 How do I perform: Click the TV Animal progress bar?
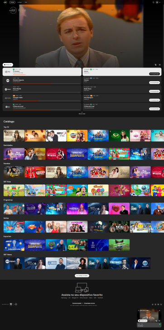tap(47, 74)
